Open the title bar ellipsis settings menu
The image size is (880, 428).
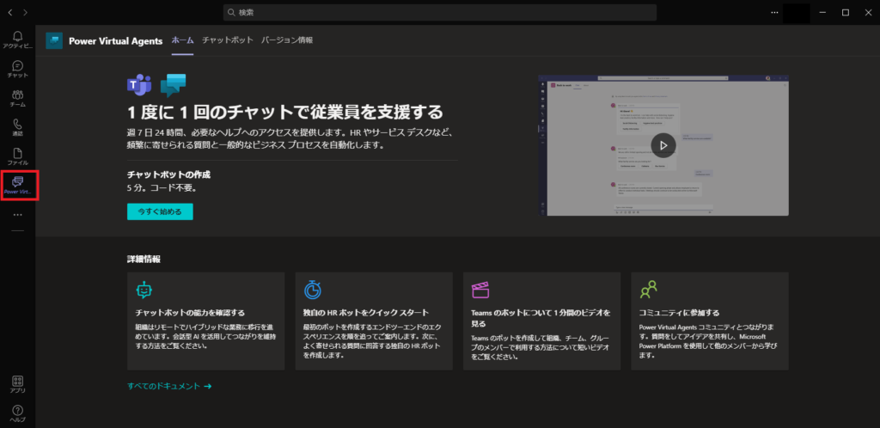pos(774,12)
